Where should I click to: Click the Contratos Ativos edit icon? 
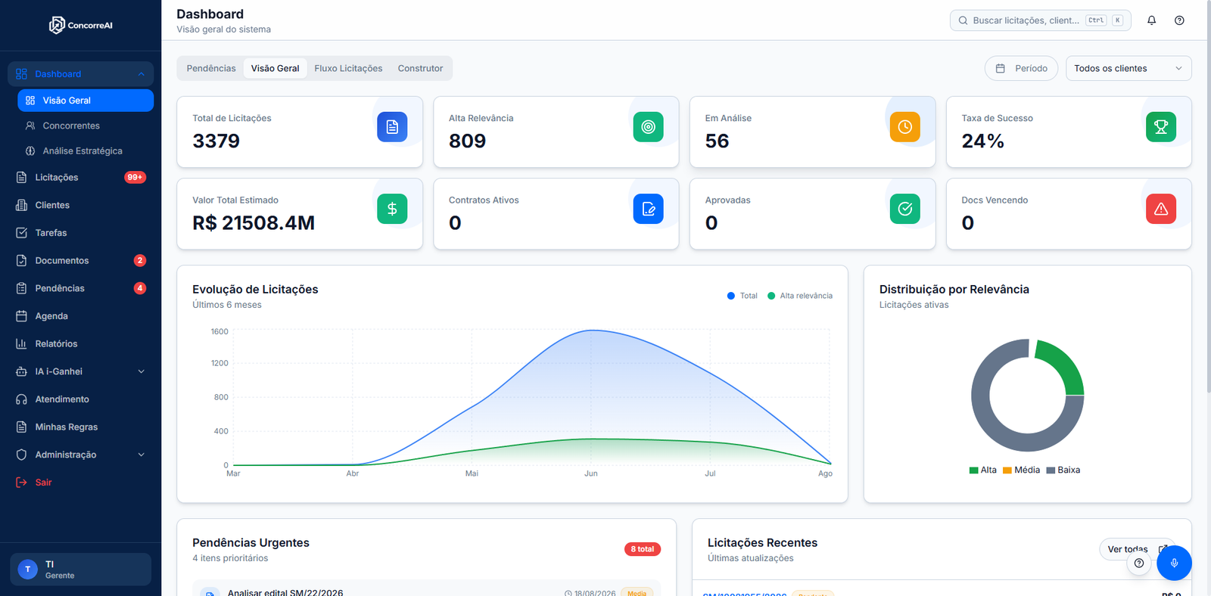tap(649, 209)
